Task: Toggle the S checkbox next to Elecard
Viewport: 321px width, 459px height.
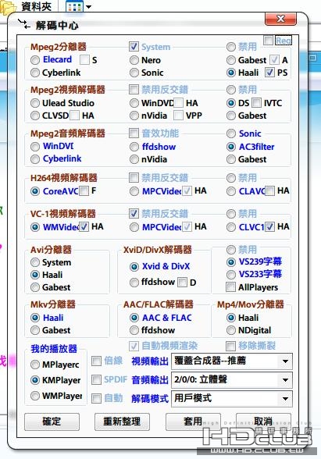Action: [x=84, y=59]
